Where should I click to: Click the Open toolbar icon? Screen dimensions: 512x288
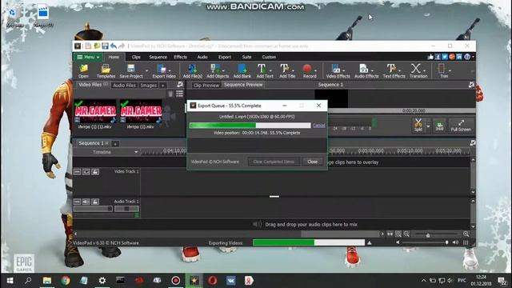(83, 70)
